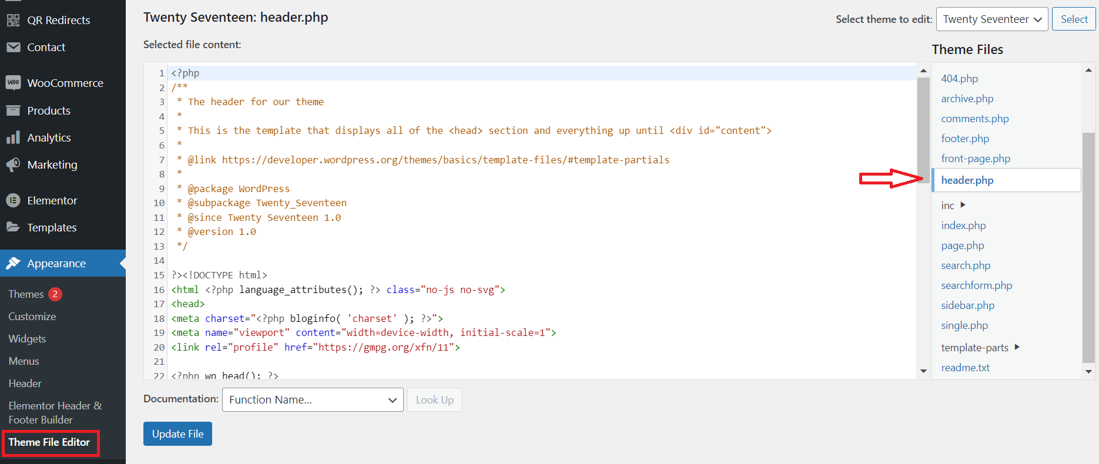The image size is (1099, 464).
Task: Click line number 14 in gutter
Action: click(x=159, y=260)
